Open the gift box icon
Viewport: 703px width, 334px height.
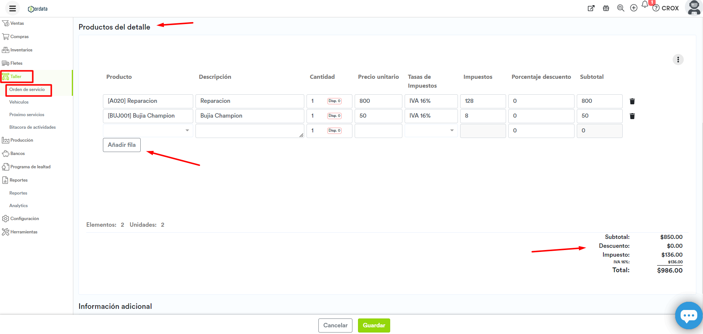pyautogui.click(x=606, y=8)
